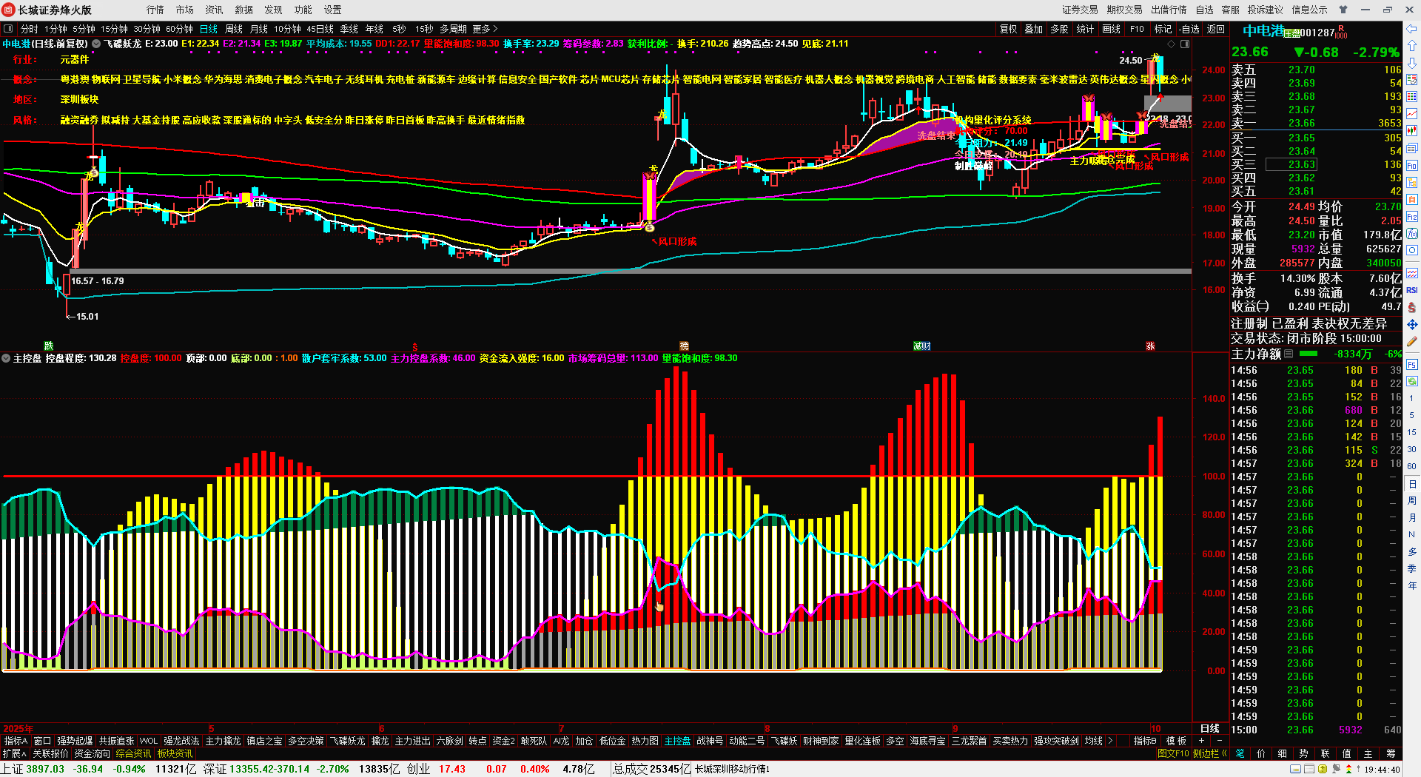The height and width of the screenshot is (777, 1421).
Task: Click the plus button beside 模板
Action: tap(1201, 741)
